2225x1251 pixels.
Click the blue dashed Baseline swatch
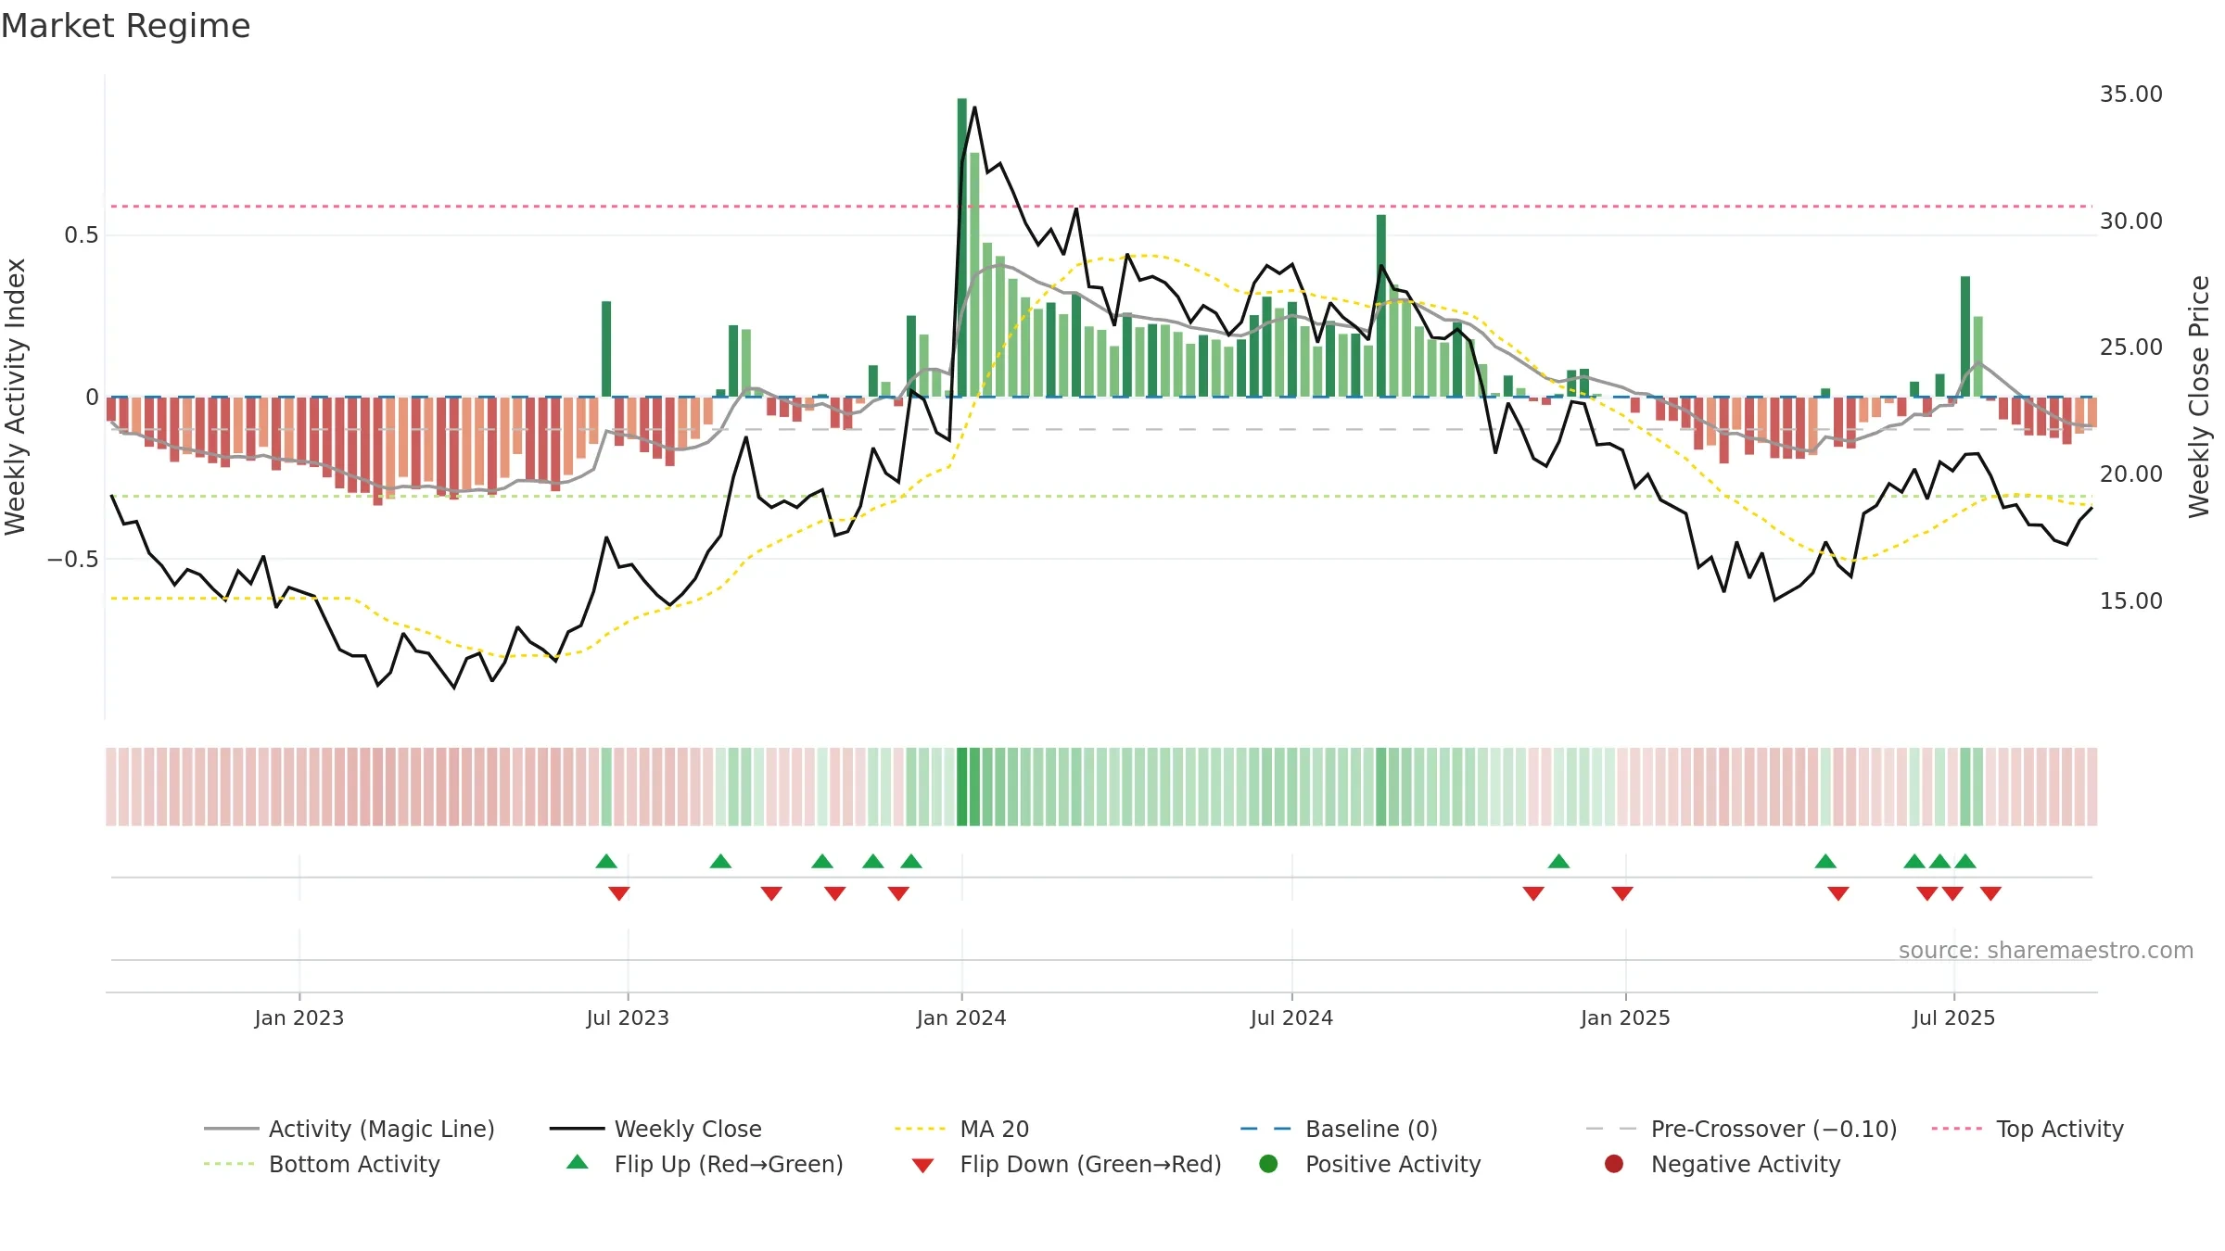point(1265,1129)
